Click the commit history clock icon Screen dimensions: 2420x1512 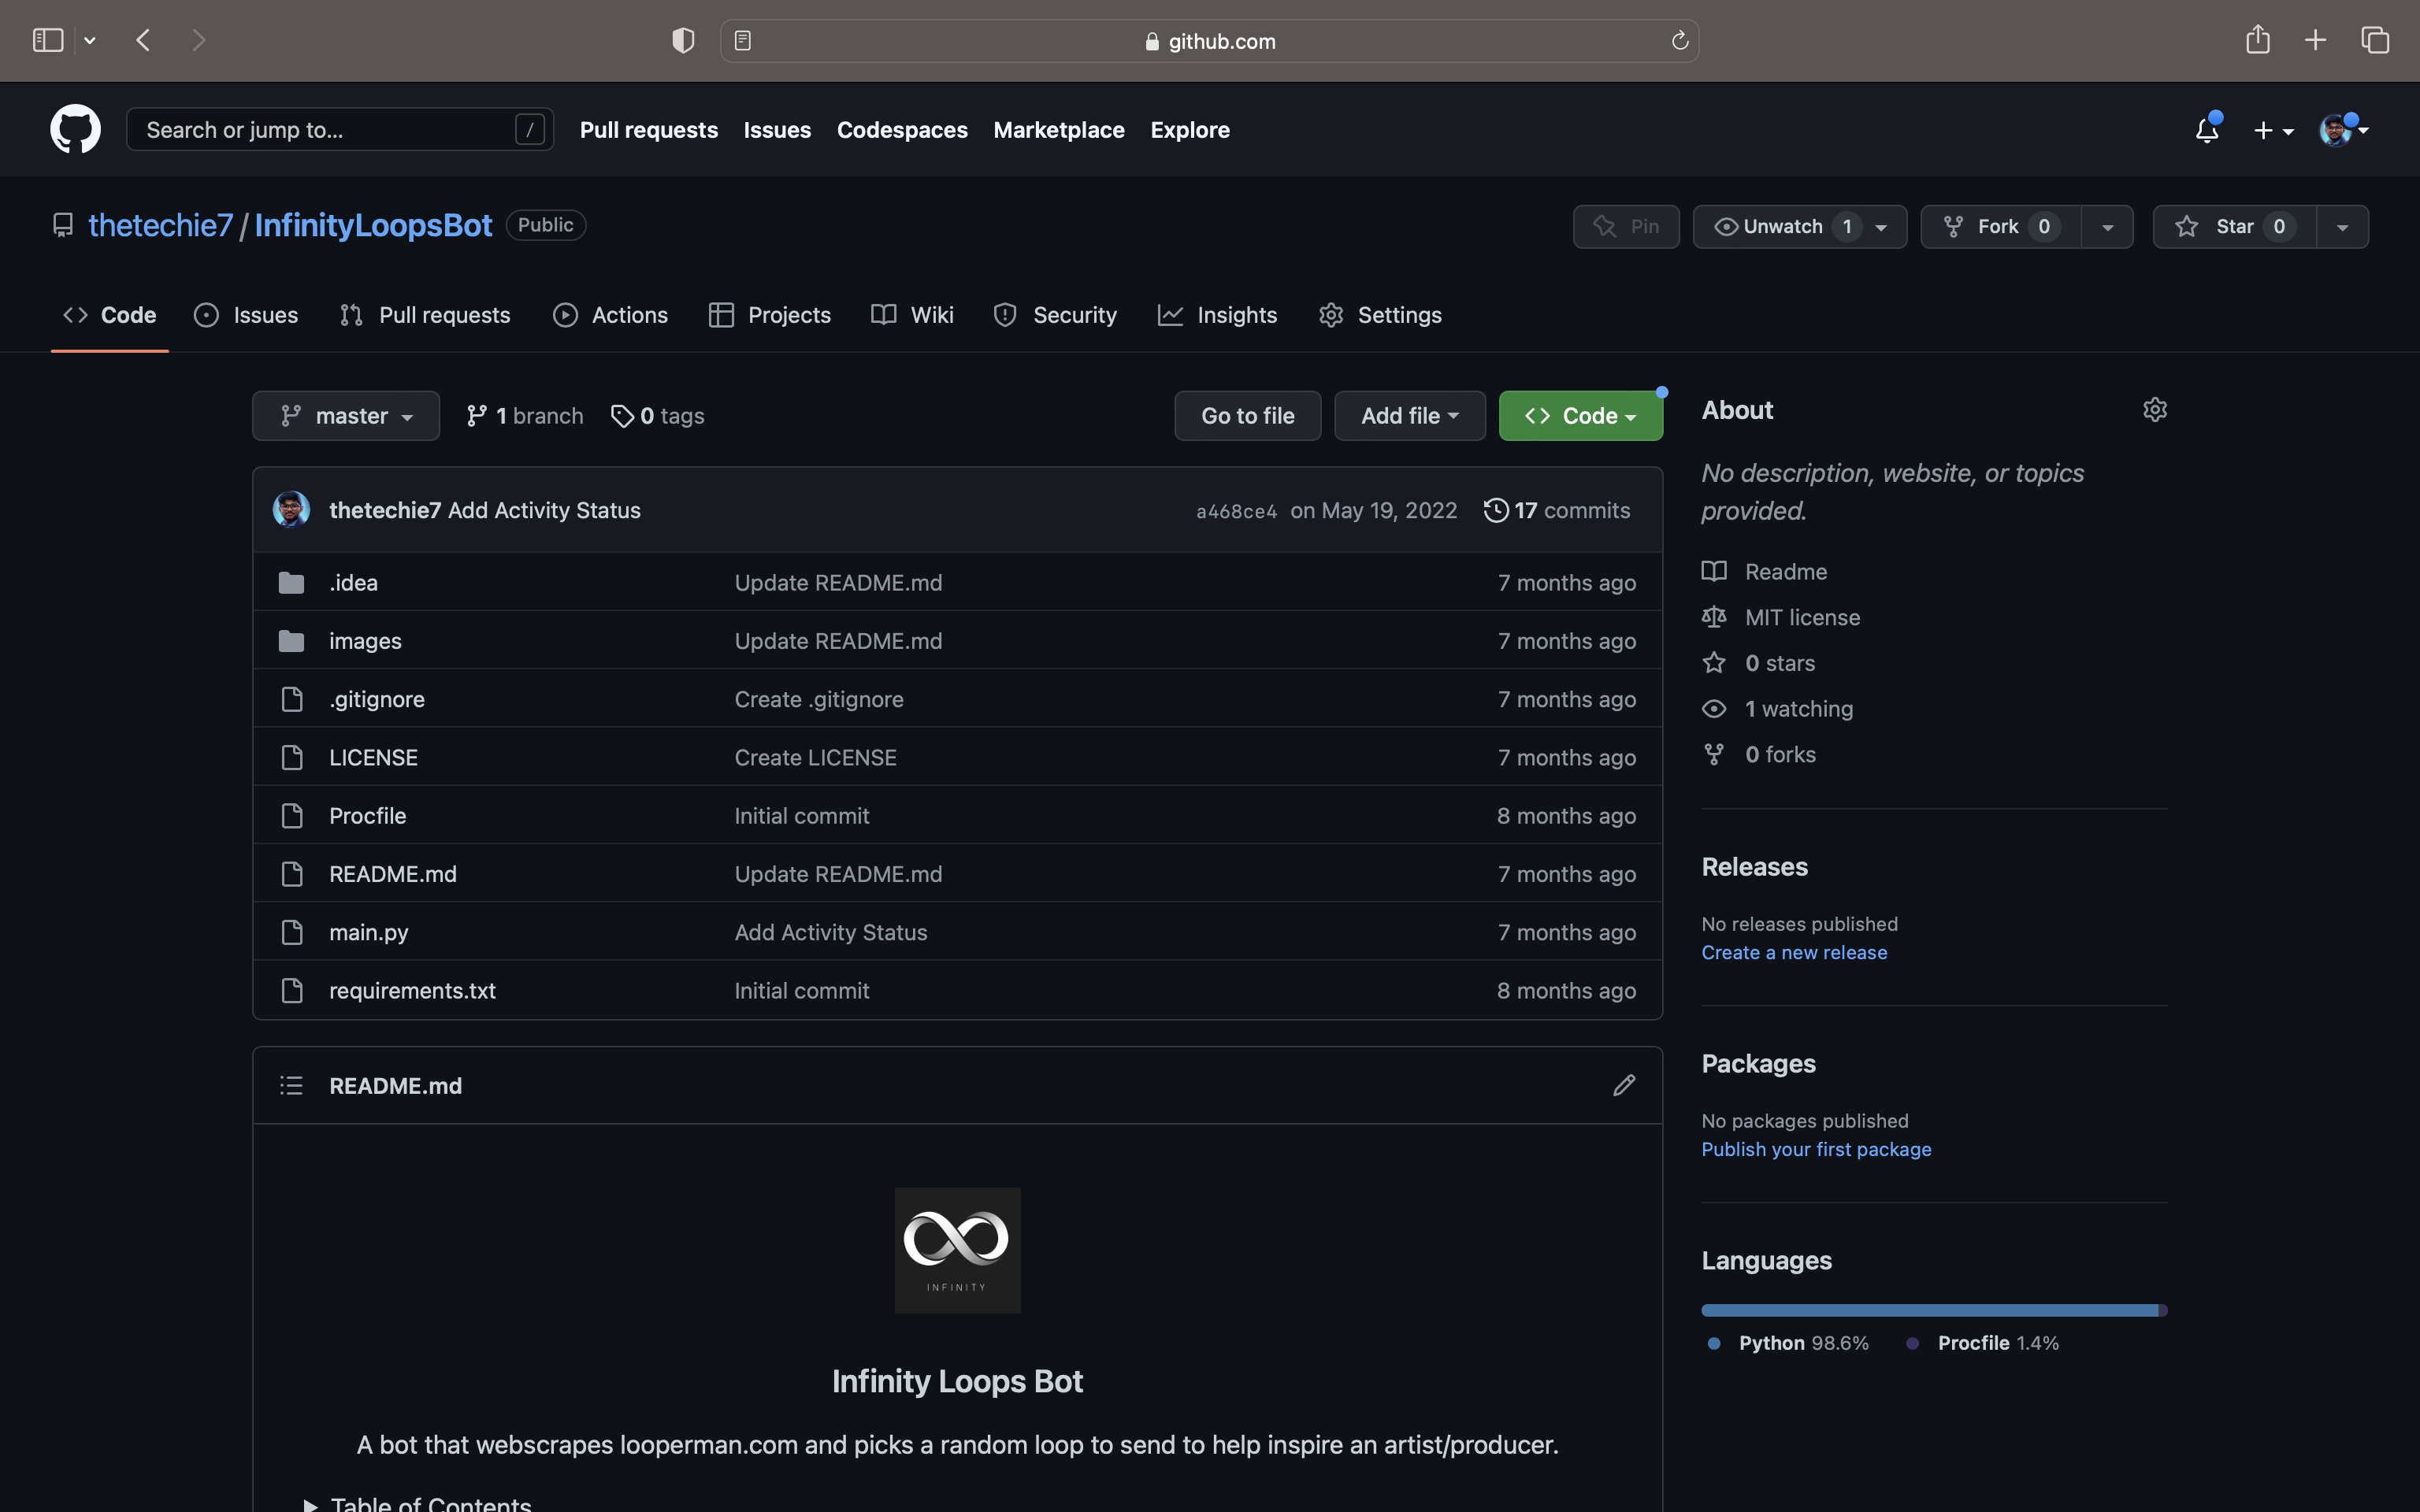pyautogui.click(x=1495, y=510)
